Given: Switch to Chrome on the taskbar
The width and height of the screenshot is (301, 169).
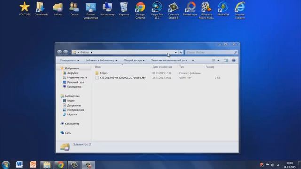Looking at the screenshot, I should coord(61,165).
